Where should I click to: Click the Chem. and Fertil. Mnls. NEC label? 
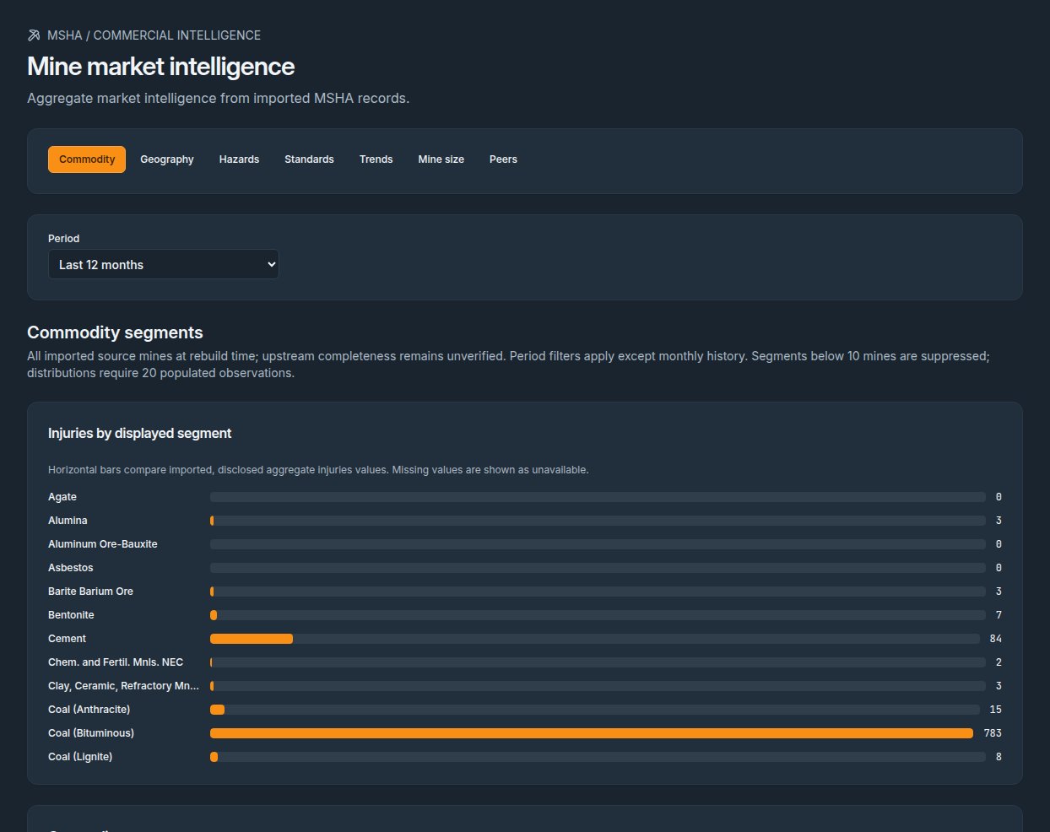tap(116, 662)
